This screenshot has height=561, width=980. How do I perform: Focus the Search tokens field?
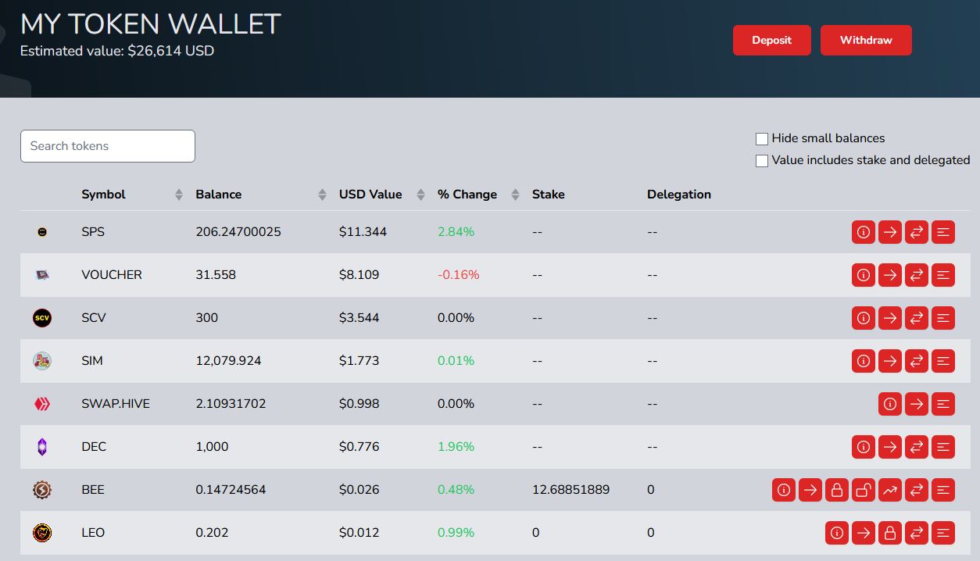108,146
